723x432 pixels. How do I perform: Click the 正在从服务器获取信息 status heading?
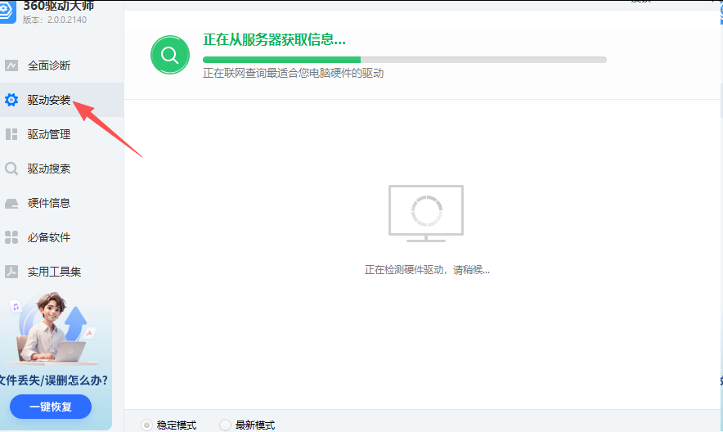point(274,39)
